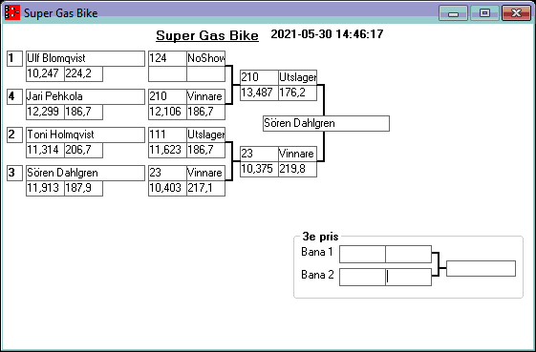Click first Bana 2 field in 3e pris
The image size is (536, 352).
(362, 278)
